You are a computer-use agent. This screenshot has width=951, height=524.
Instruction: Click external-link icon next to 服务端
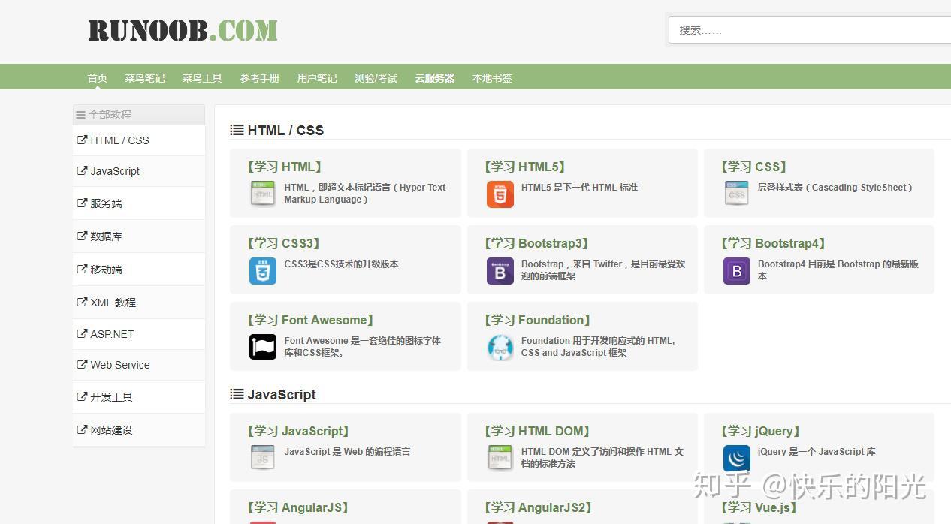(x=82, y=203)
